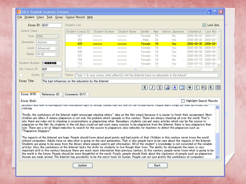Click the Student Number column header
246x184 pixels.
pyautogui.click(x=105, y=32)
